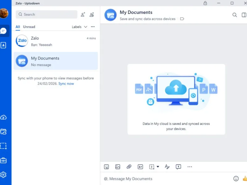Focus the Search contacts field
Viewport: 247px width, 185px height.
click(x=47, y=14)
